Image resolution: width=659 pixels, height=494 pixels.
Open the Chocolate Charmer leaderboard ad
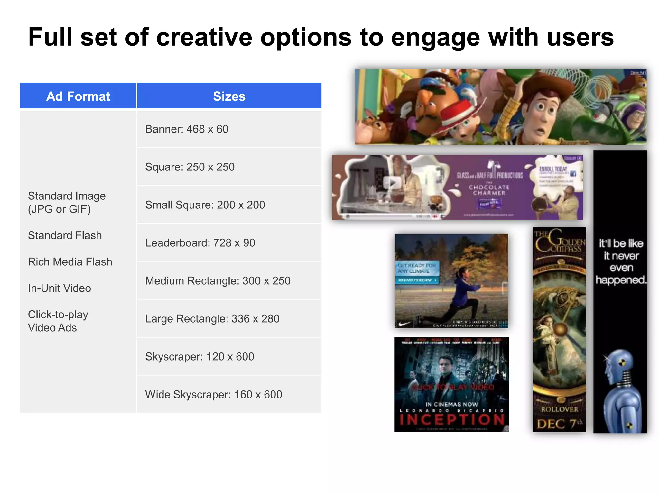click(x=457, y=188)
